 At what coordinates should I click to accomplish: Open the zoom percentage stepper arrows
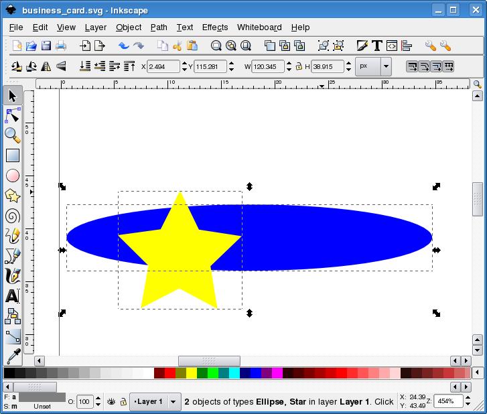468,401
